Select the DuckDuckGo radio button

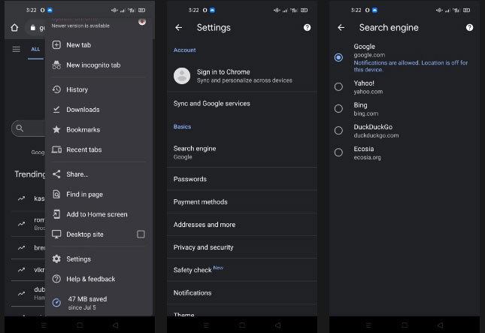coord(338,131)
